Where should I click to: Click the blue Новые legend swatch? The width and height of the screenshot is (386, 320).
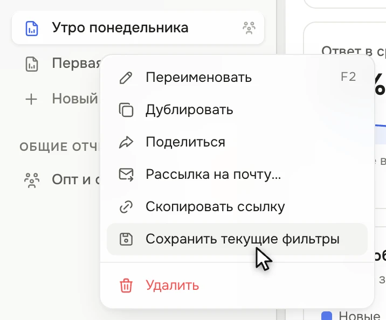pos(327,316)
